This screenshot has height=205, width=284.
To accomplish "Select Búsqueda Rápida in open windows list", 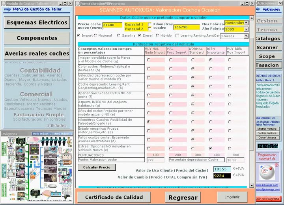I will click(x=267, y=103).
